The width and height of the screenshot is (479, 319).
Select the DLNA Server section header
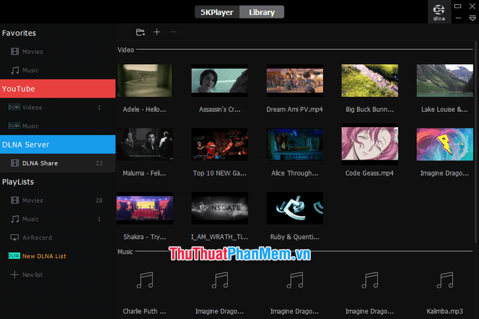click(x=57, y=145)
